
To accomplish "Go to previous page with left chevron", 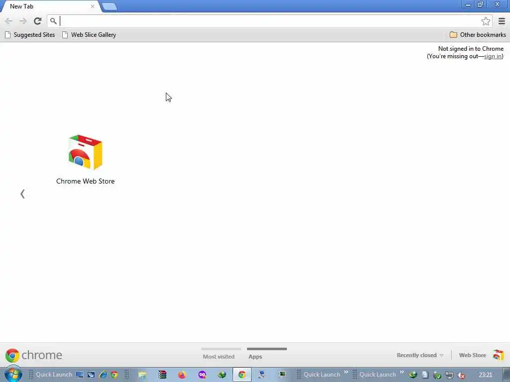I will 22,194.
